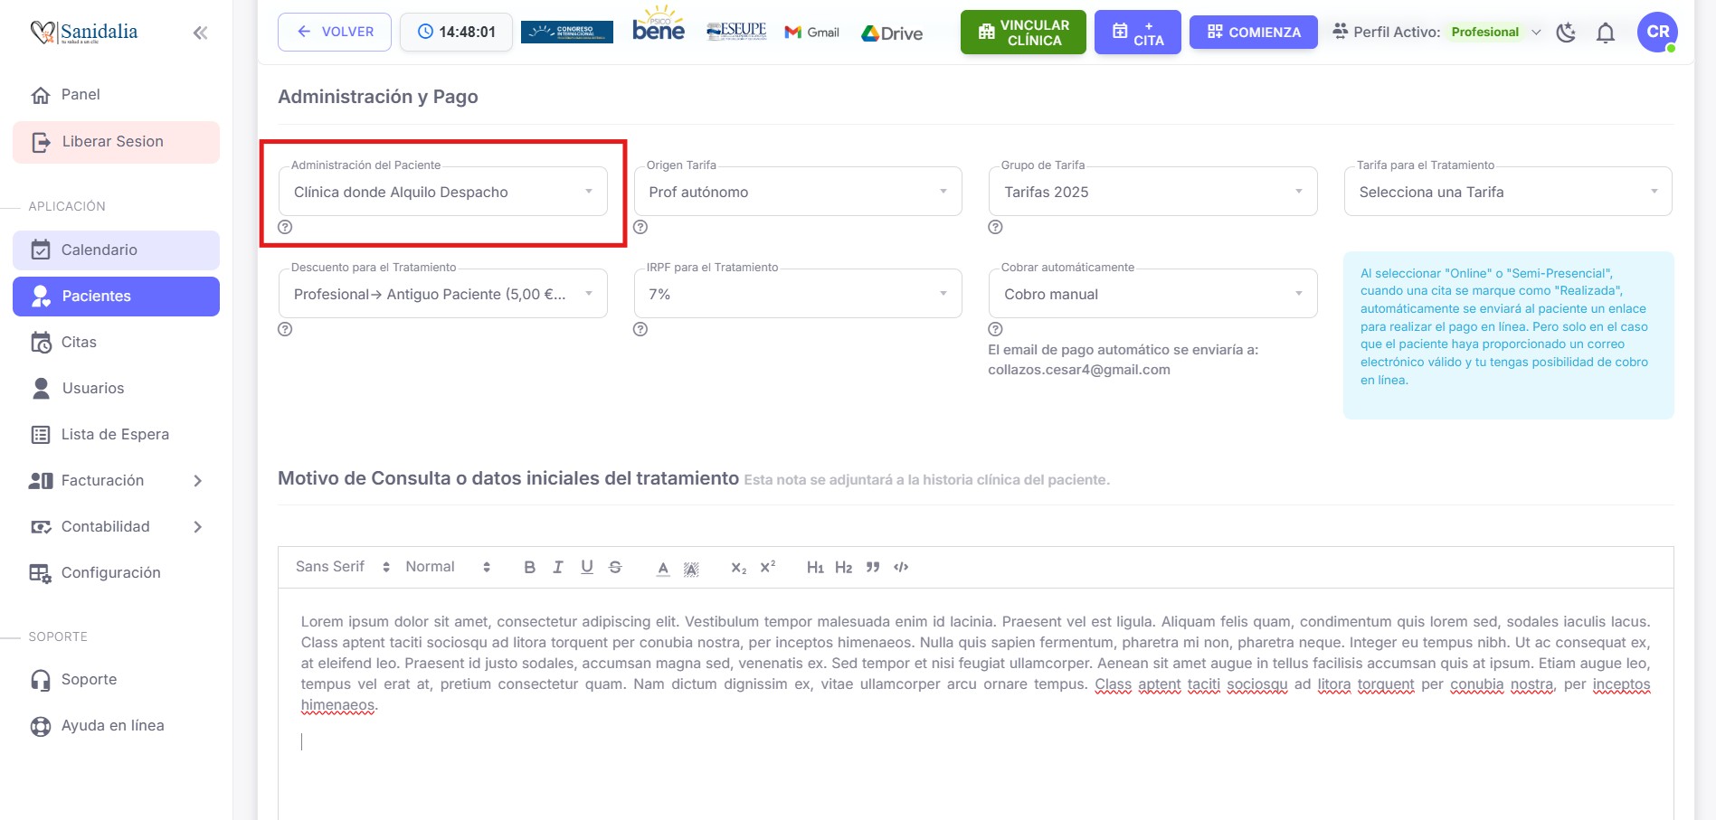Screen dimensions: 1716x820
Task: Insert a code block in editor
Action: (901, 567)
